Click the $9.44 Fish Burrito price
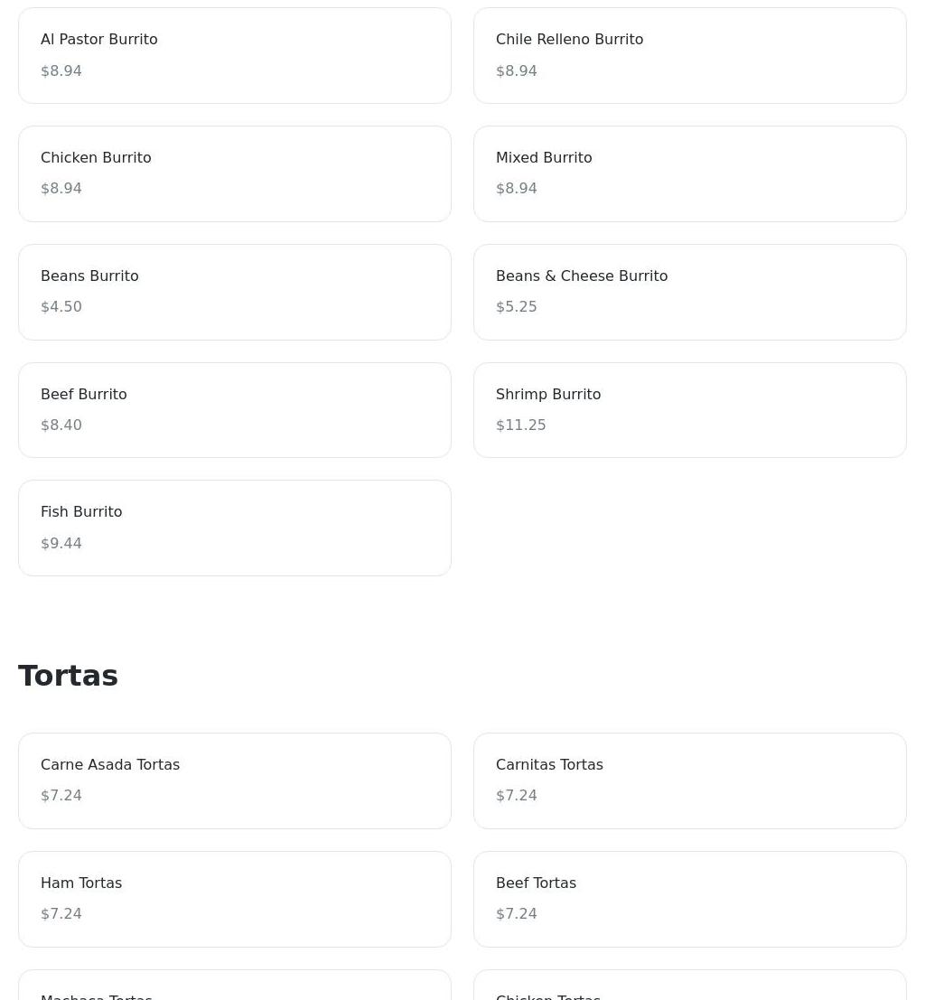This screenshot has width=925, height=1000. click(61, 544)
